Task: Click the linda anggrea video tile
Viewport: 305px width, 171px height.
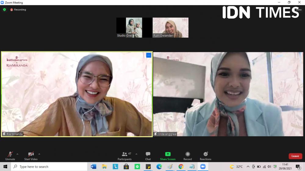Action: point(228,94)
